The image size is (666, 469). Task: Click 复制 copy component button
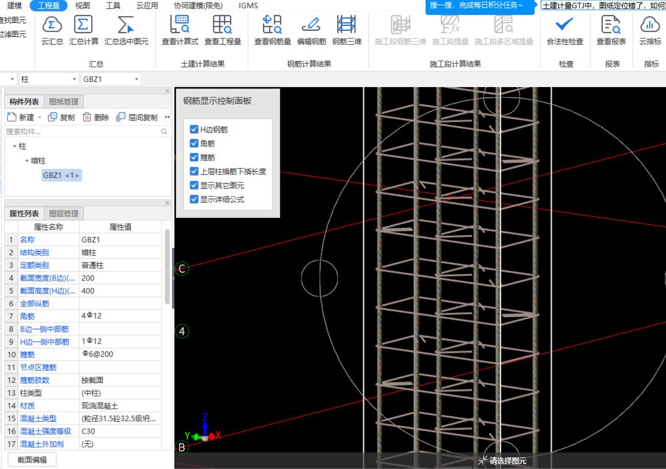click(x=61, y=117)
